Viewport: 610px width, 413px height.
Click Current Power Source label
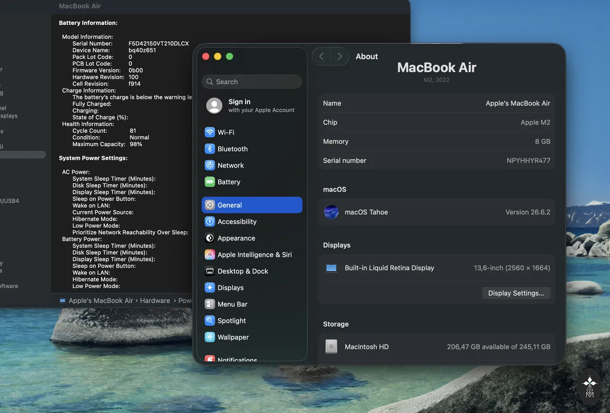click(103, 212)
